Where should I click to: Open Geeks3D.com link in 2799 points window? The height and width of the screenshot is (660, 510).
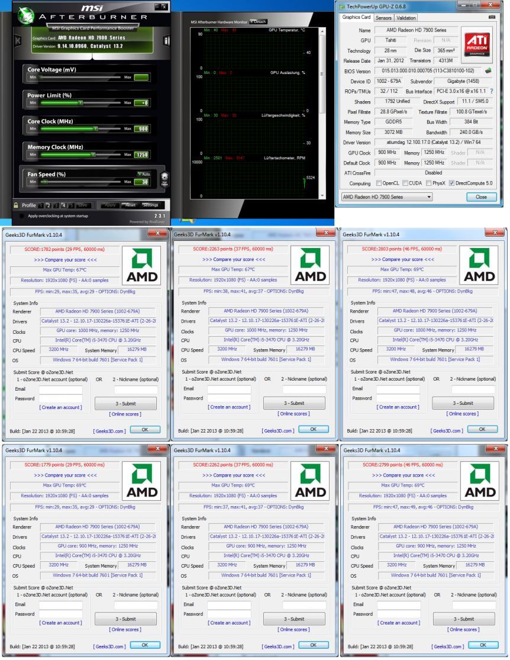[x=448, y=646]
